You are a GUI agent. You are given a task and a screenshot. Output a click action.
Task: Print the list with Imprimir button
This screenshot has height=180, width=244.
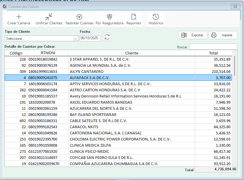point(223,35)
